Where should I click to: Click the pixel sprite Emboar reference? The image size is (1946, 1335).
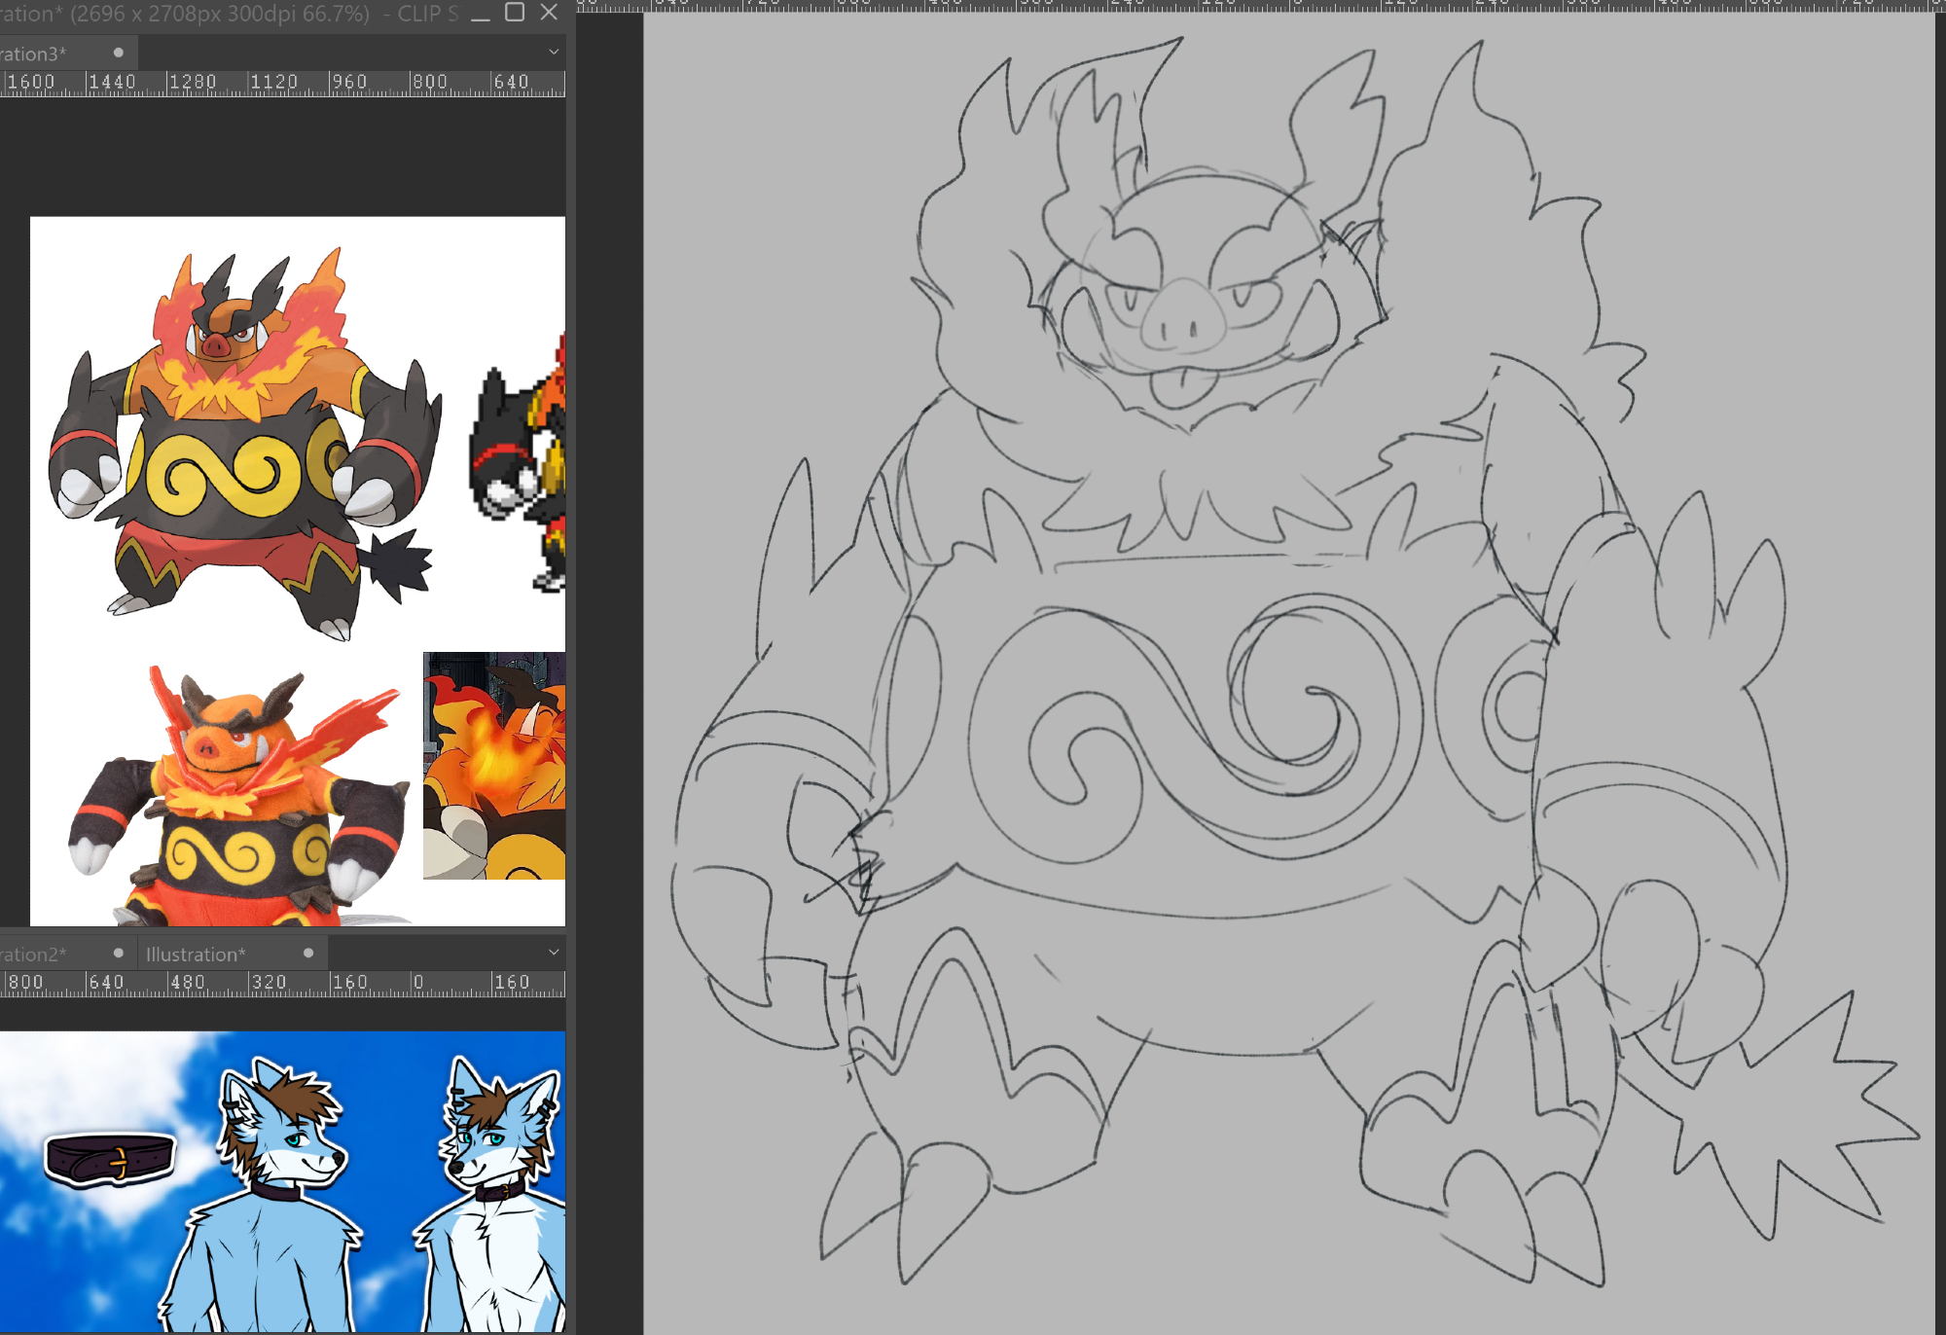521,467
